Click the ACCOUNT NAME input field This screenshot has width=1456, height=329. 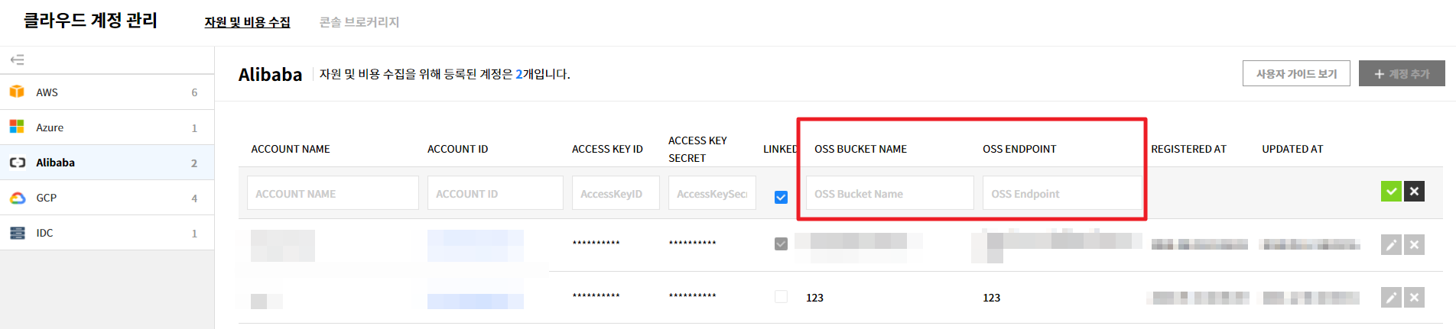point(333,194)
